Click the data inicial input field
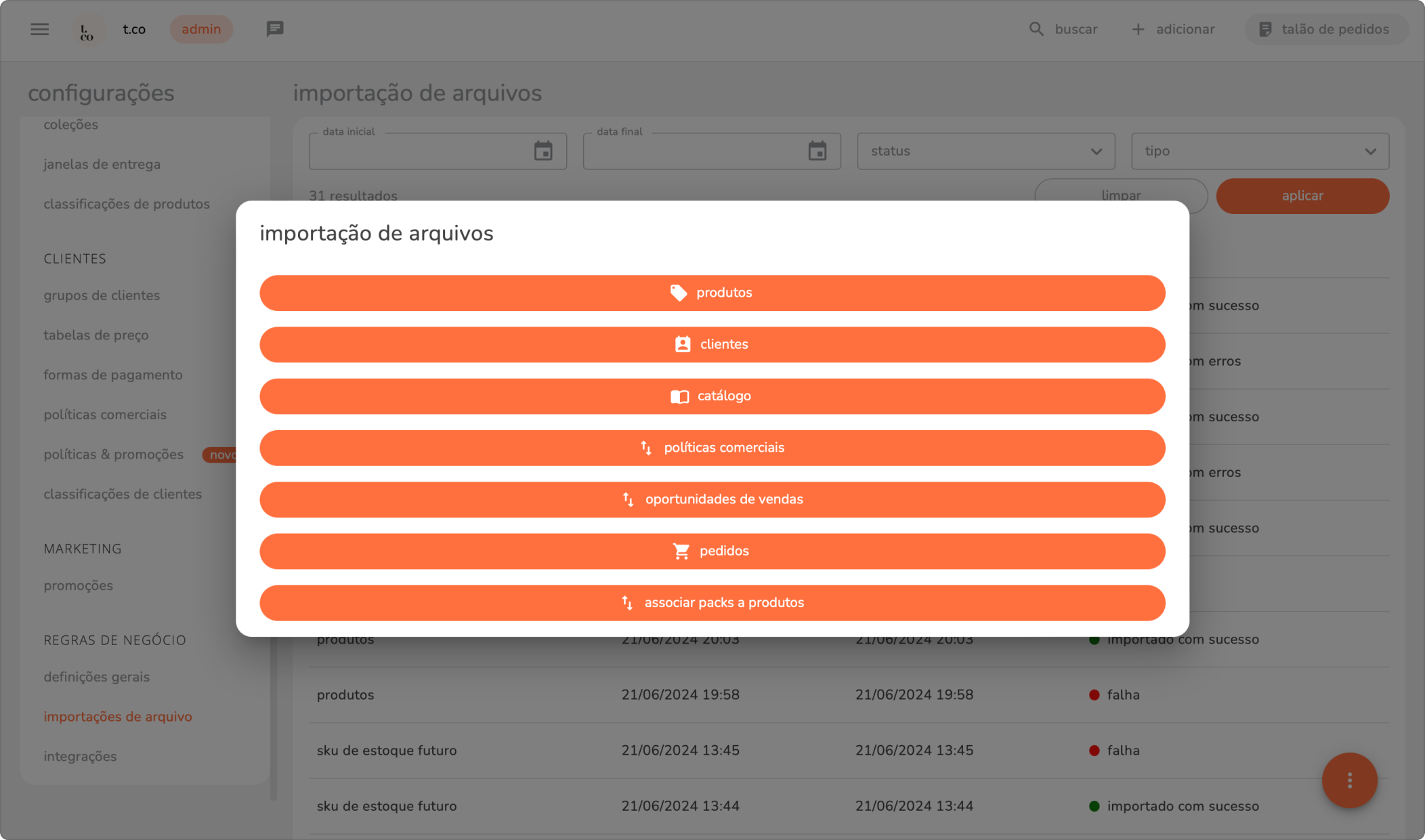The height and width of the screenshot is (840, 1425). (420, 151)
